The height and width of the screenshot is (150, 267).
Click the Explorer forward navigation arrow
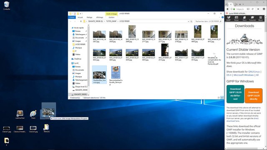point(75,21)
